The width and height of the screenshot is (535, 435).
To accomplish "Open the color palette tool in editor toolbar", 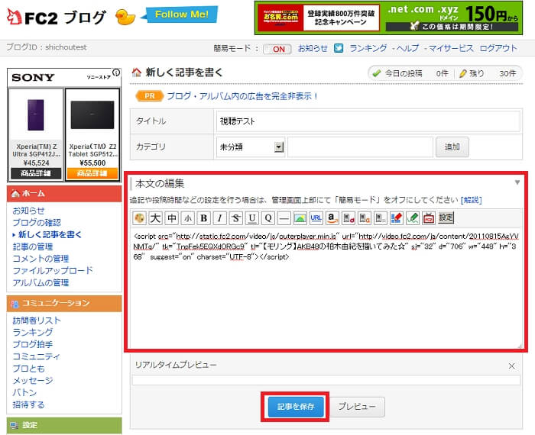I will coord(139,218).
